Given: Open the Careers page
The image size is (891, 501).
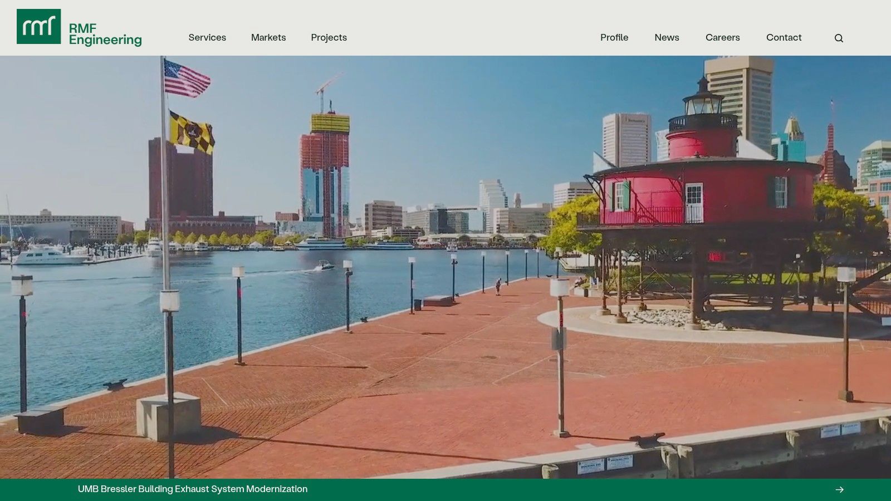Looking at the screenshot, I should [722, 37].
